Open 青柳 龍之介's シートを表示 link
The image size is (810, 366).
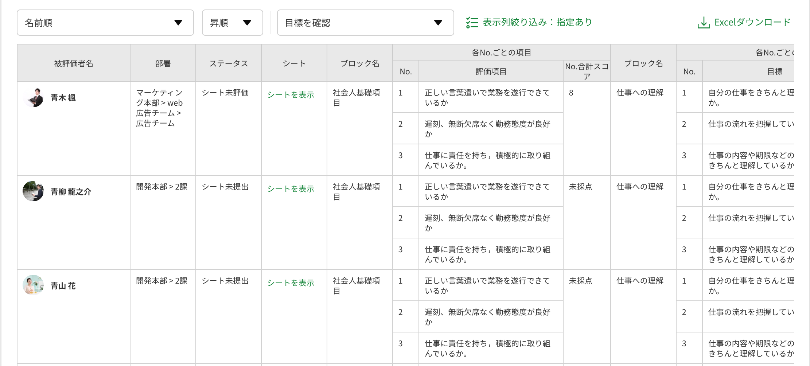pos(291,189)
